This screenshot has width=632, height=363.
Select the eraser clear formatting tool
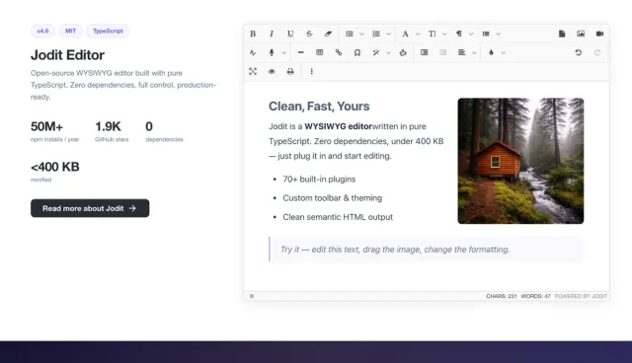point(328,34)
